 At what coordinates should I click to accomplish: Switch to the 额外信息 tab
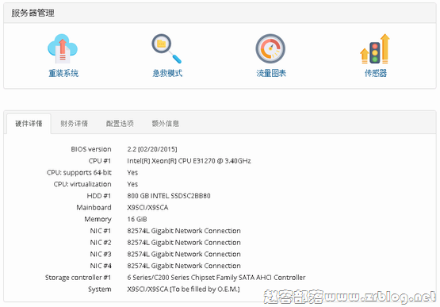pos(166,124)
